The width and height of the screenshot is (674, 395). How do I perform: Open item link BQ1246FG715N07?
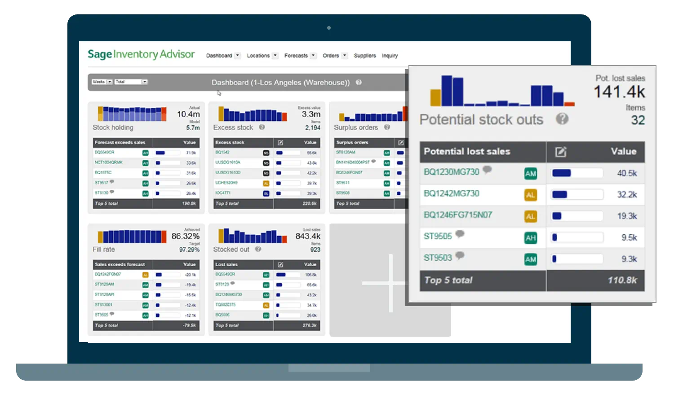coord(458,215)
